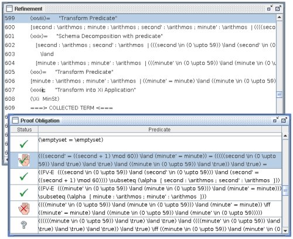Select line 608 (\Xi MinSt)
The height and width of the screenshot is (239, 293).
coord(140,99)
